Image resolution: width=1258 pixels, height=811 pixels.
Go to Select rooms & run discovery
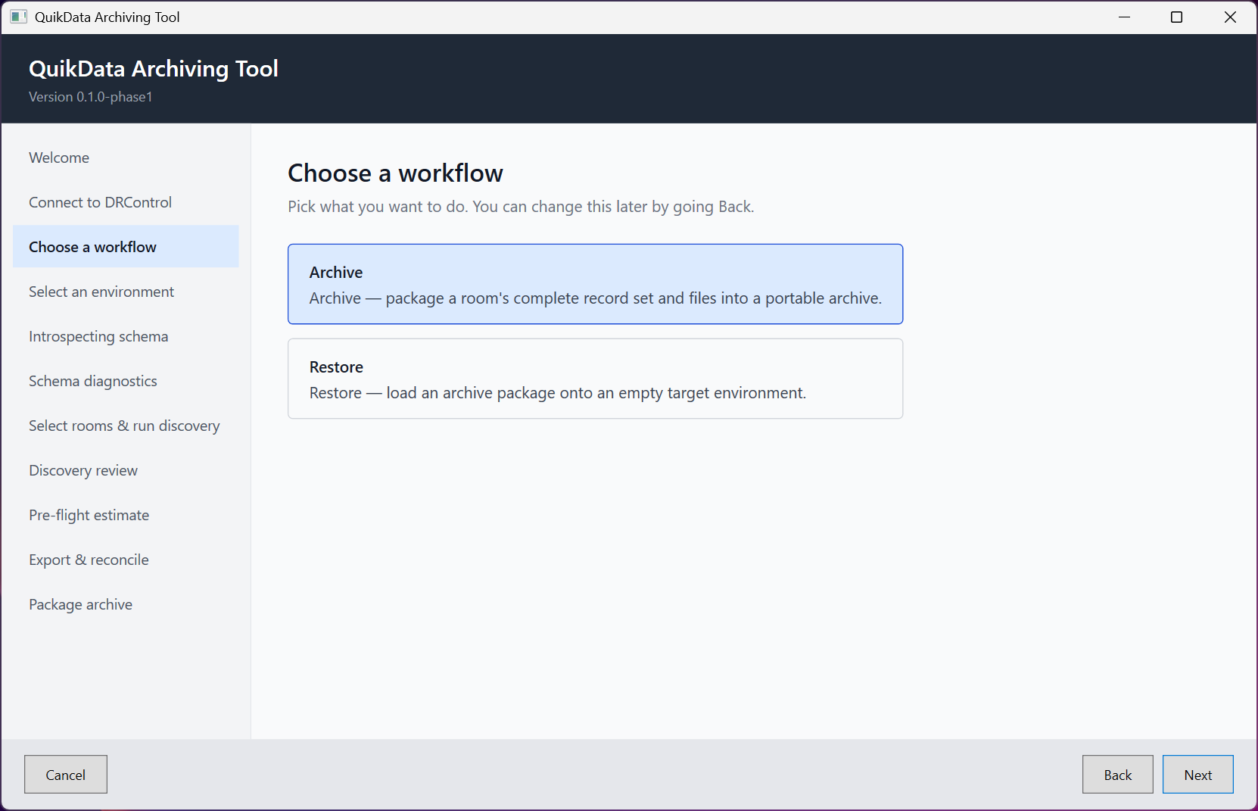click(126, 426)
